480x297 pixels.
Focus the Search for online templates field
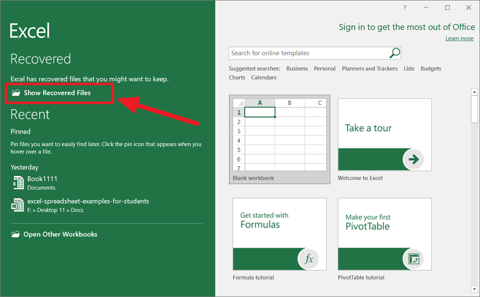click(315, 53)
